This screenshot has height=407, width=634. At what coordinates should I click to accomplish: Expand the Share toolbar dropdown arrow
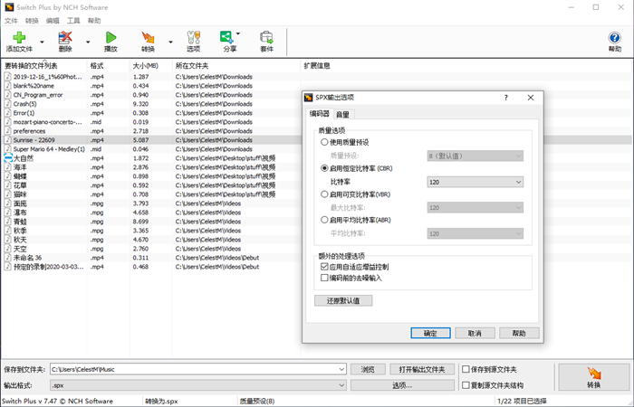pos(237,34)
